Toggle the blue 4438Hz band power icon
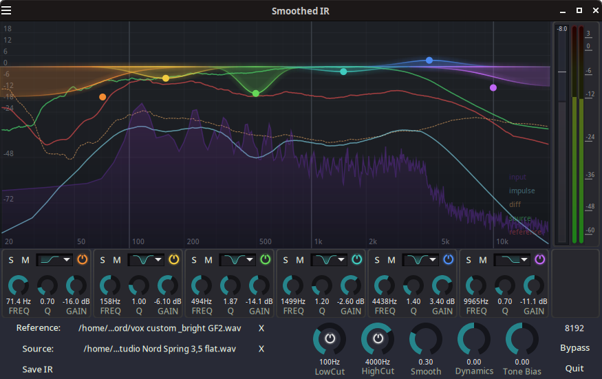The width and height of the screenshot is (602, 379). pos(448,259)
